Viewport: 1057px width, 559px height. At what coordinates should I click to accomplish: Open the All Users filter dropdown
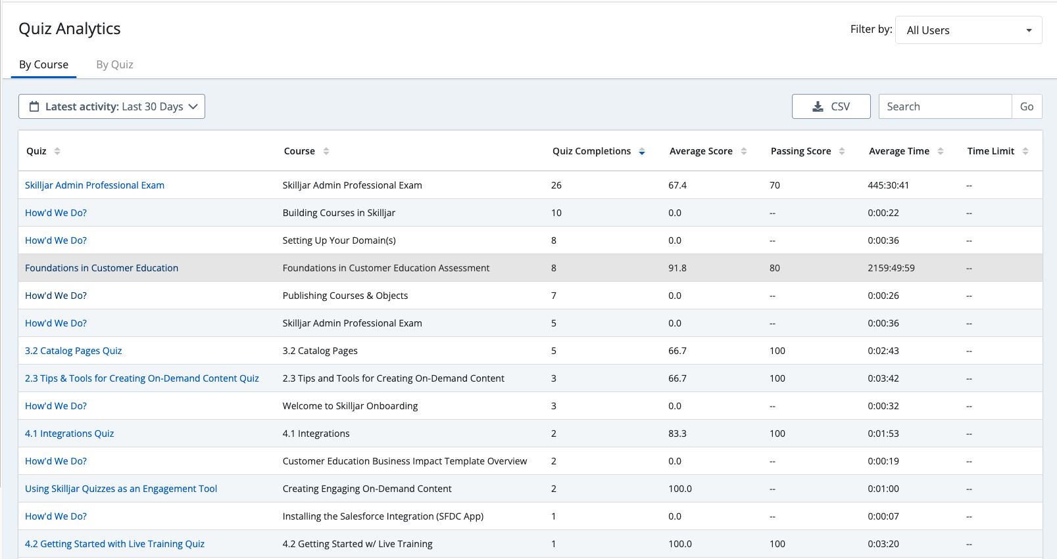[968, 30]
